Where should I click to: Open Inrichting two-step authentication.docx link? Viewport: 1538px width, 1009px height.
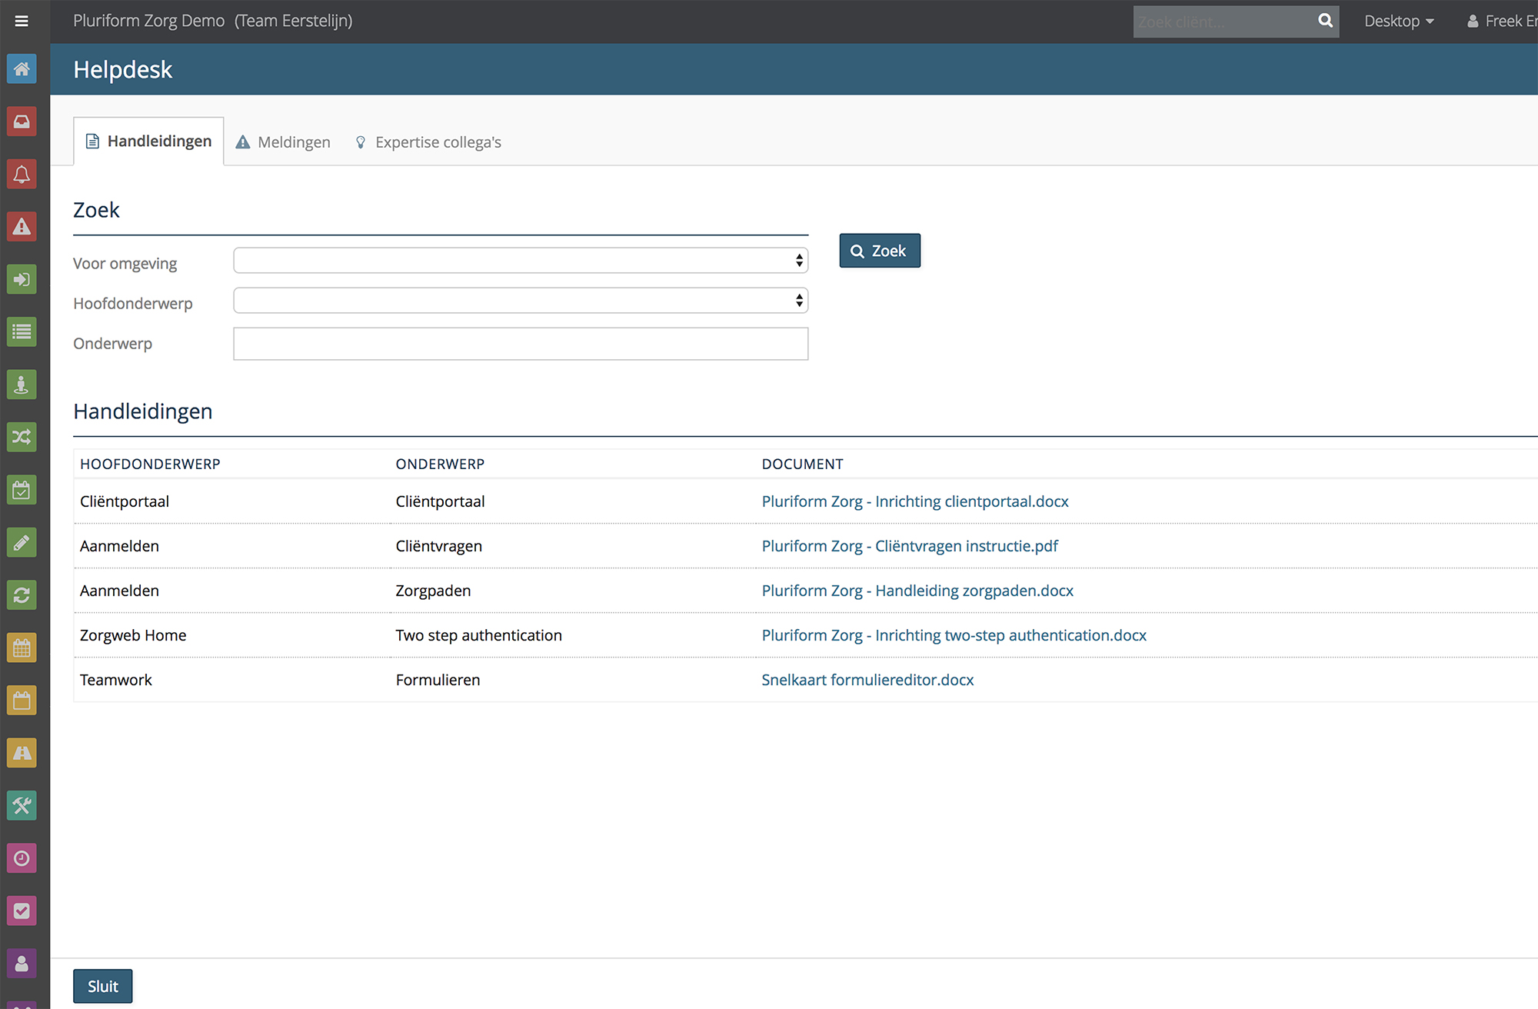(x=954, y=635)
